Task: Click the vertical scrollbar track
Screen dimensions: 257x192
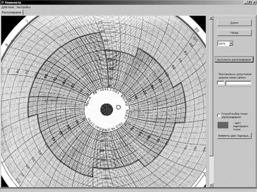Action: [x=211, y=169]
